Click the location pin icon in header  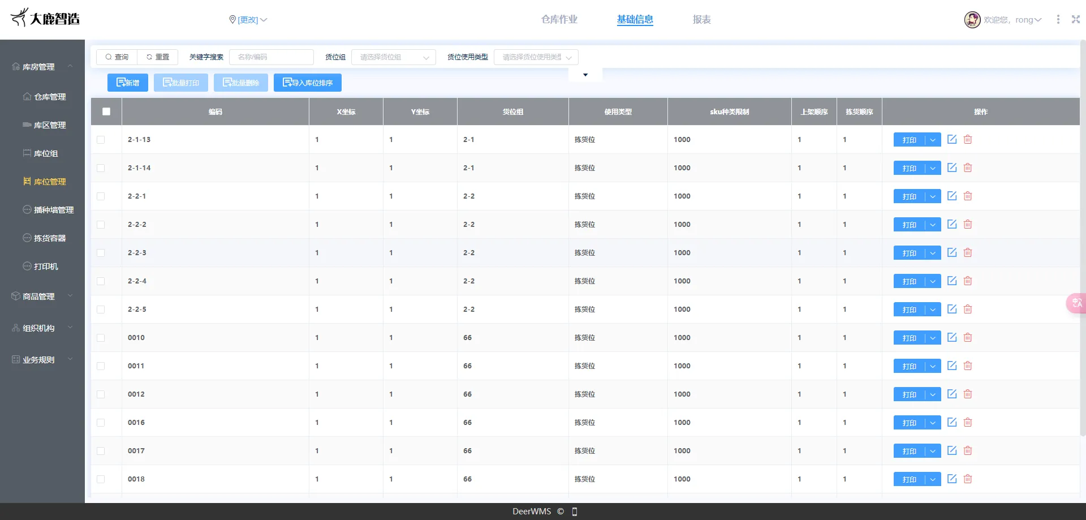(x=232, y=19)
